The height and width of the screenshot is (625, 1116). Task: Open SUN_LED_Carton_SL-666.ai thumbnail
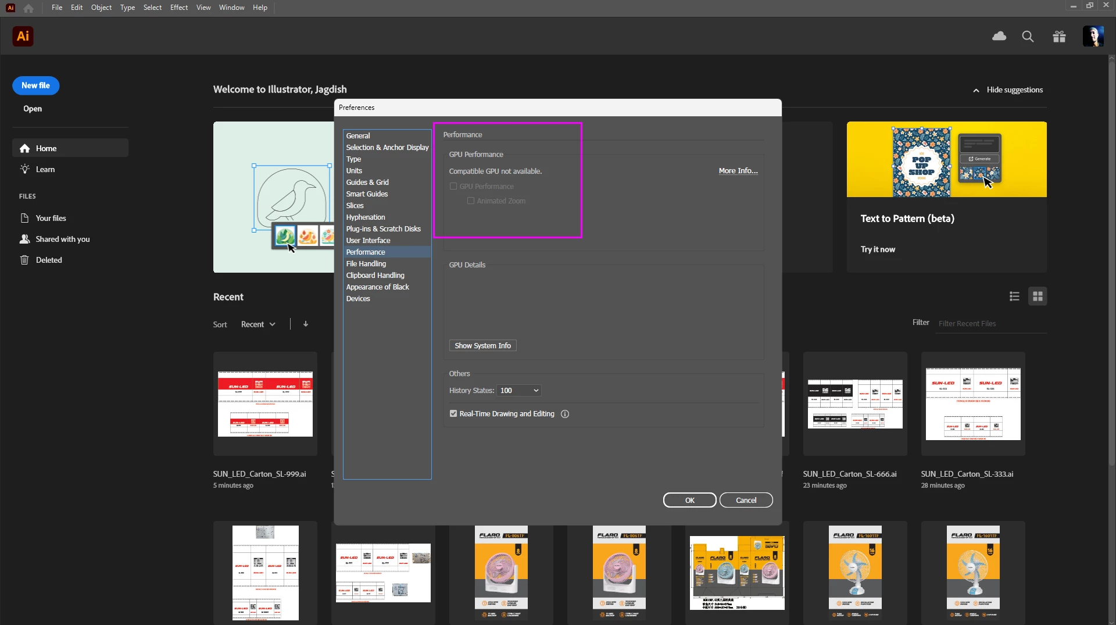(x=855, y=403)
